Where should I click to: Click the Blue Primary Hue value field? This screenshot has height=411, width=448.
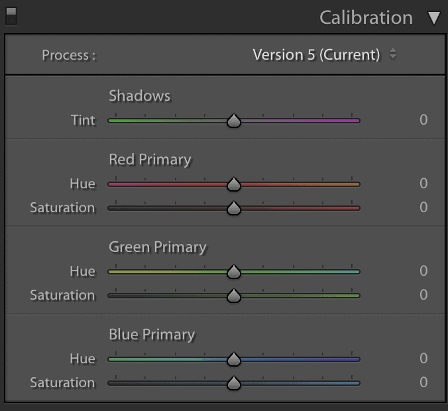[423, 359]
